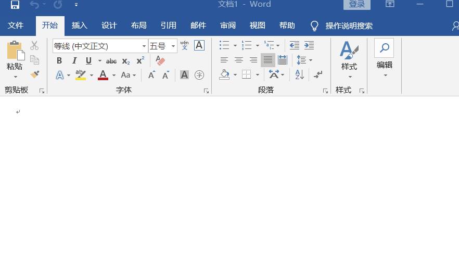
Task: Toggle superscript formatting
Action: point(141,60)
